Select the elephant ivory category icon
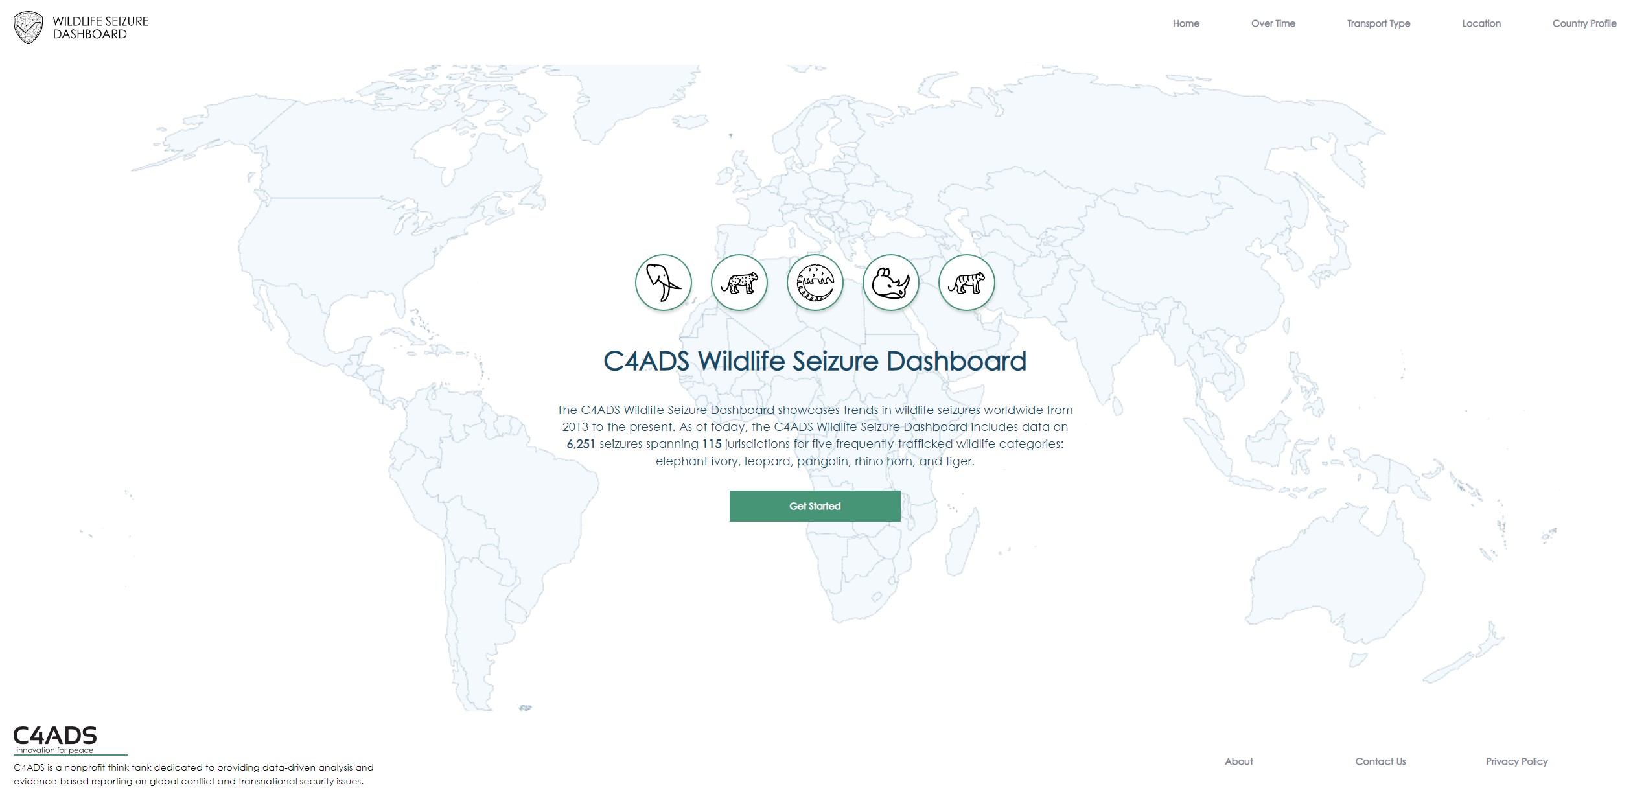 (662, 283)
